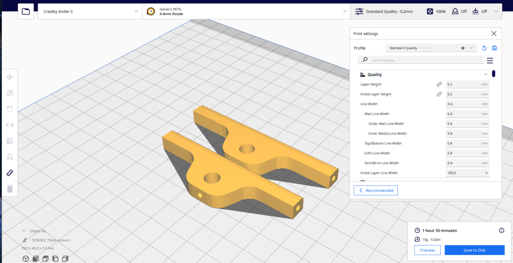The width and height of the screenshot is (513, 263).
Task: Click the print settings panel scrollbar
Action: pyautogui.click(x=493, y=74)
